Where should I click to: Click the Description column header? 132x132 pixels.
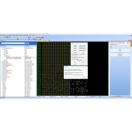pyautogui.click(x=30, y=46)
